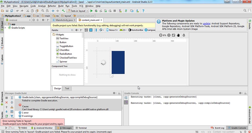
Task: Click the Debug bug icon
Action: (x=96, y=11)
